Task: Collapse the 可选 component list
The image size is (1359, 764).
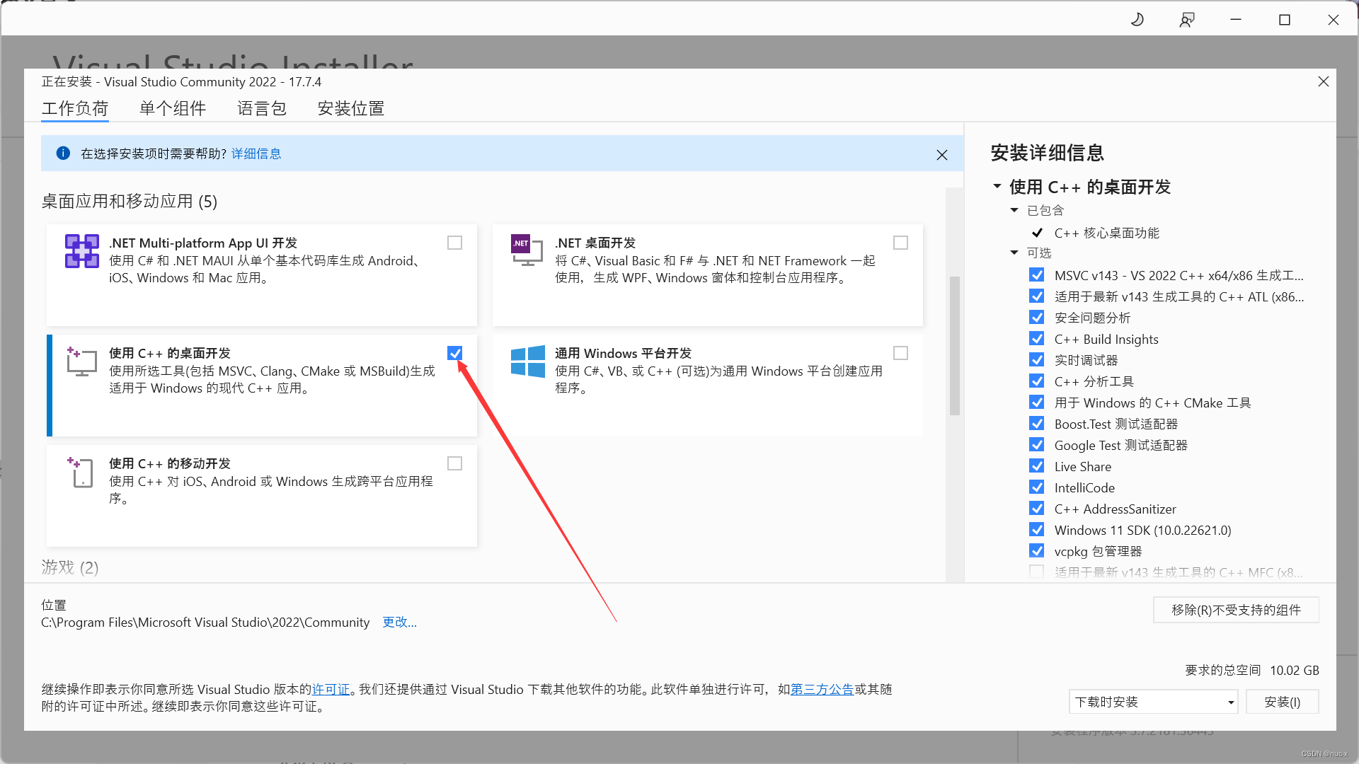Action: (1014, 253)
